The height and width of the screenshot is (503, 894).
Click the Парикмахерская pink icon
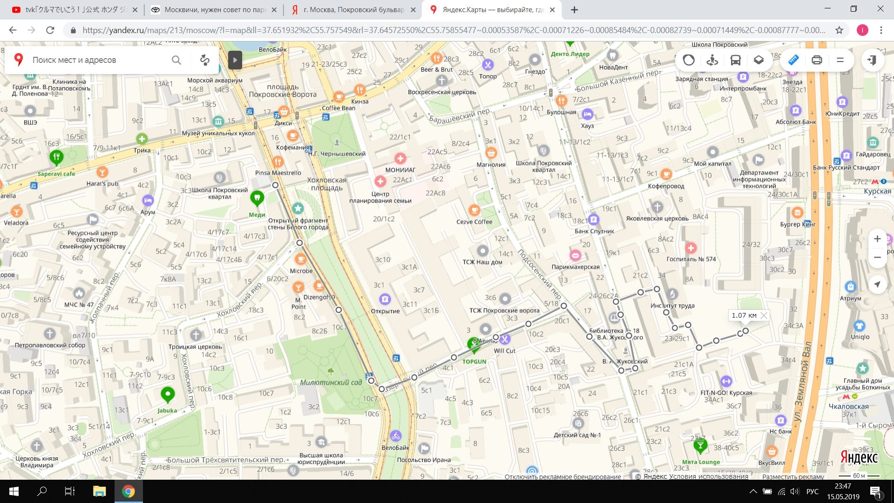pyautogui.click(x=576, y=255)
